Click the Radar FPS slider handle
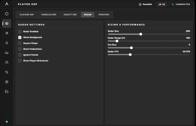The image size is (196, 126). coord(130,55)
